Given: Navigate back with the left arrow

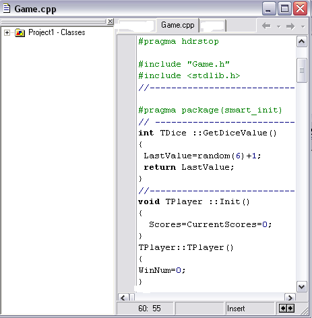Looking at the screenshot, I should (266, 26).
